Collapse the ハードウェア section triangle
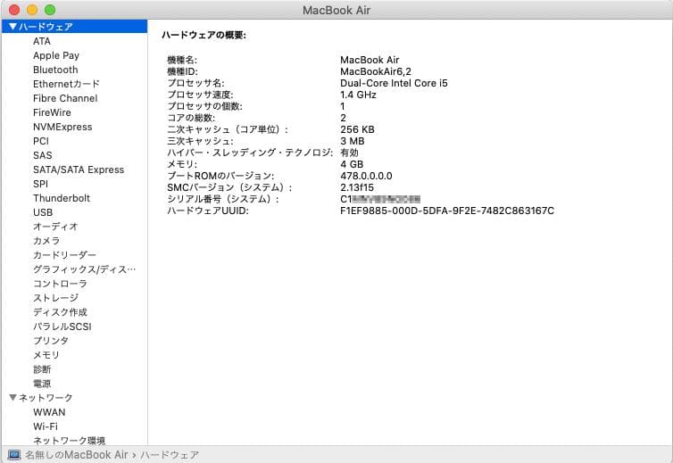673x463 pixels. 12,27
